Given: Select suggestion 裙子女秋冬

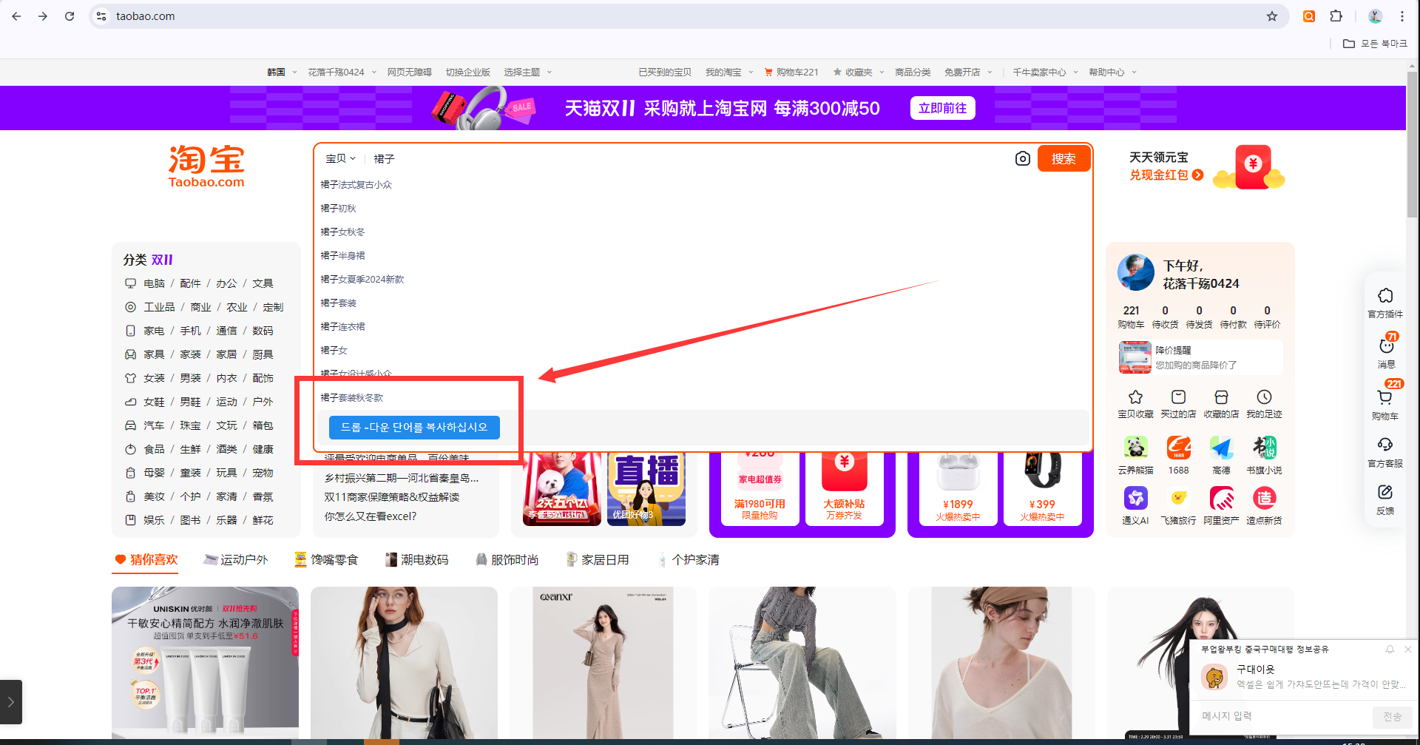Looking at the screenshot, I should tap(343, 232).
